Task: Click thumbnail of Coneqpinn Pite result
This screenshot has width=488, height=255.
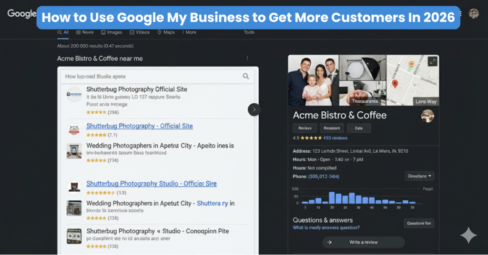Action: pos(74,236)
